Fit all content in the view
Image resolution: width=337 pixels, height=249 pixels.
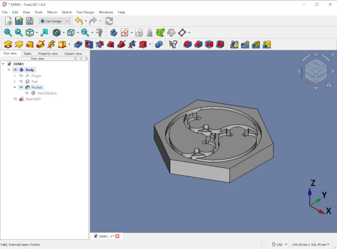(8, 33)
